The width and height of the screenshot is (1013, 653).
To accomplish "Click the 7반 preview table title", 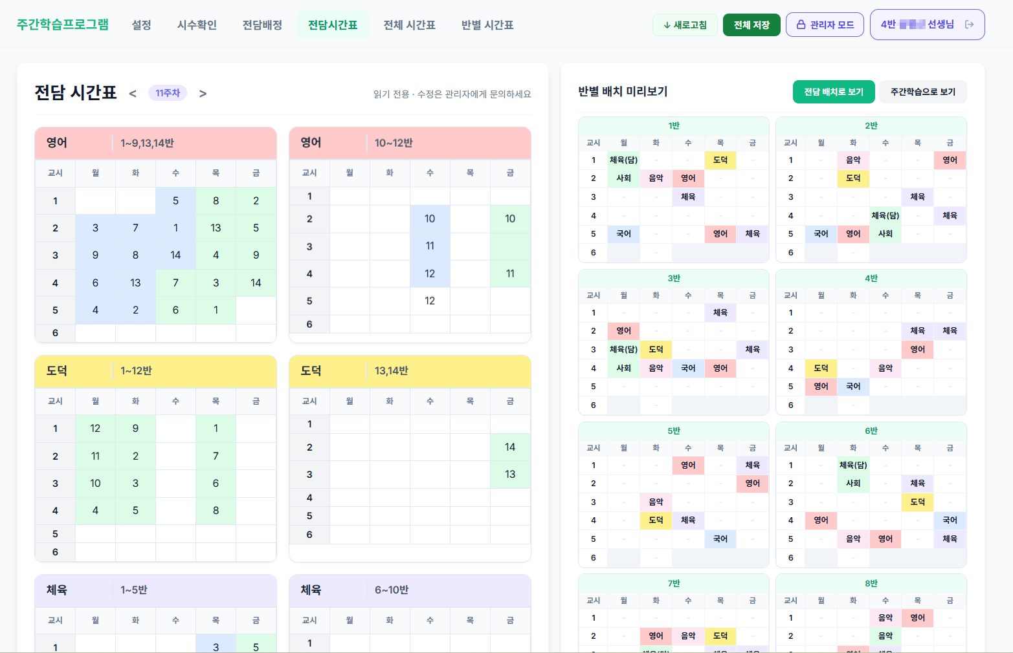I will click(x=674, y=583).
